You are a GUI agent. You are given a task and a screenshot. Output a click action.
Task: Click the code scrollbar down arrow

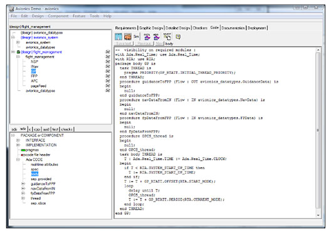pos(318,215)
